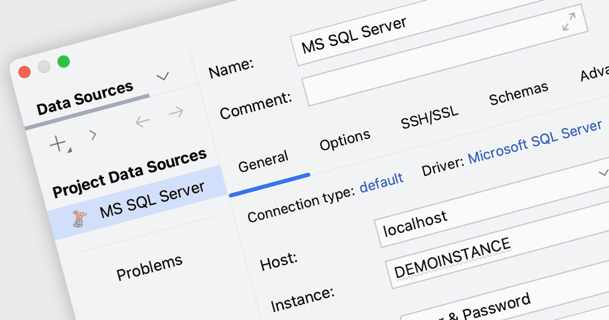This screenshot has width=609, height=320.
Task: Expand the Name field with arrows icon
Action: [569, 22]
